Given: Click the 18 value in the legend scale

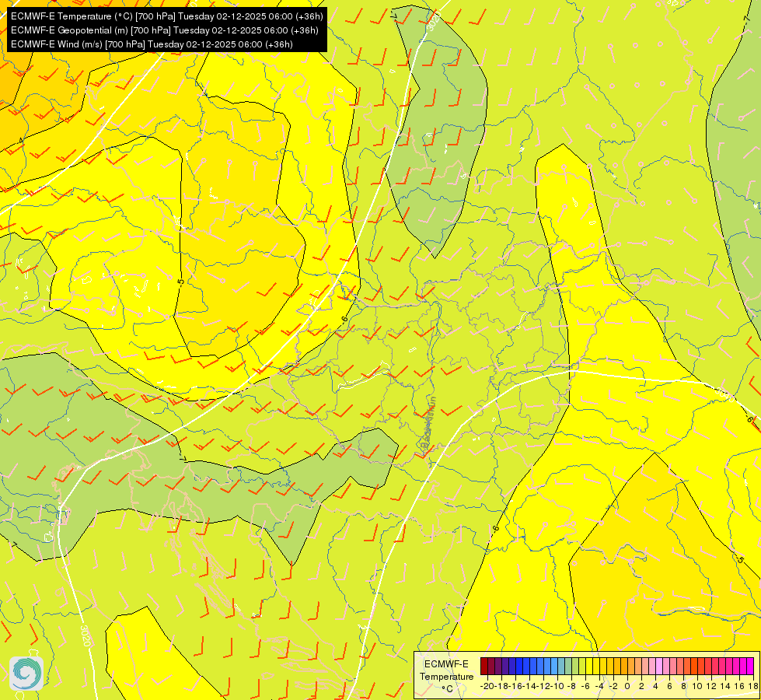Looking at the screenshot, I should pos(752,686).
